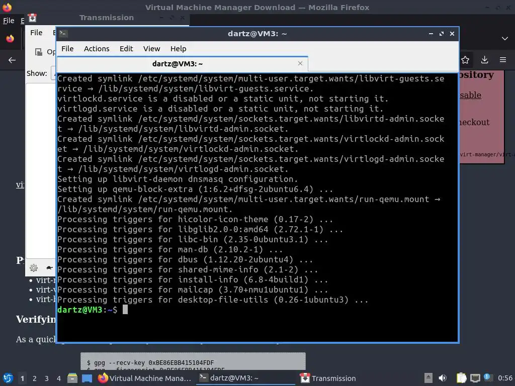Open the update notifier tray icon

488,377
